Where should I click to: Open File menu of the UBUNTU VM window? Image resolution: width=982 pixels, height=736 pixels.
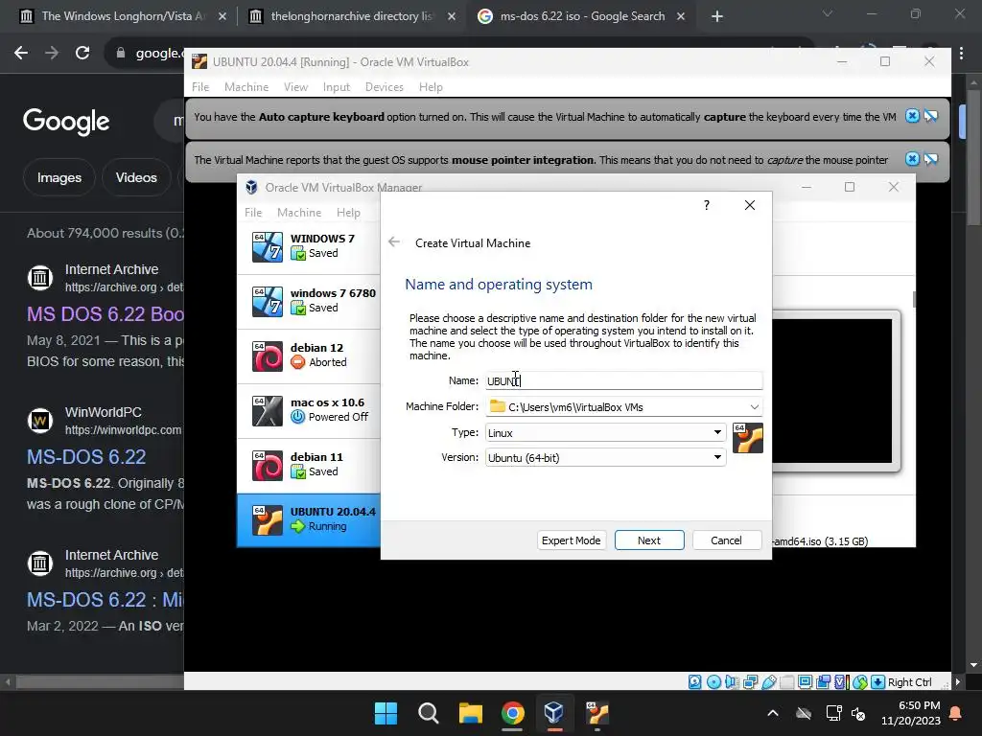point(200,87)
